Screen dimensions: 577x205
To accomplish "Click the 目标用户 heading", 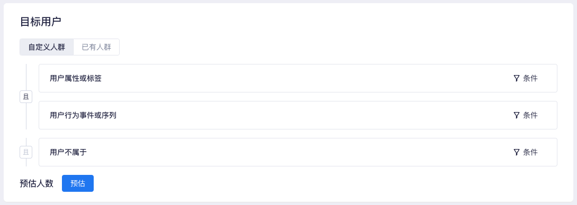I will click(40, 22).
